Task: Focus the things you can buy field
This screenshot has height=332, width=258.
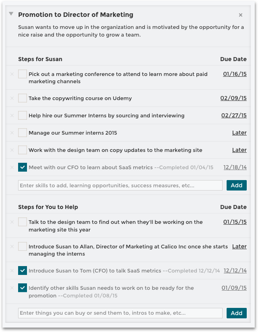Action: pyautogui.click(x=119, y=313)
